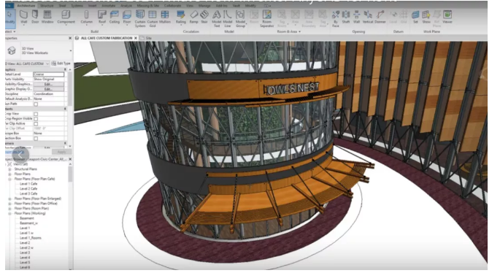
Task: Choose the Railing tool
Action: point(181,18)
